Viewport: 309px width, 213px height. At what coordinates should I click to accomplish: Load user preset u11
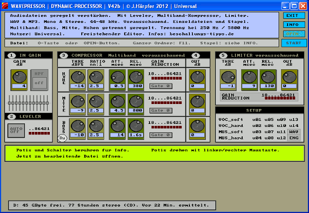tap(281, 132)
